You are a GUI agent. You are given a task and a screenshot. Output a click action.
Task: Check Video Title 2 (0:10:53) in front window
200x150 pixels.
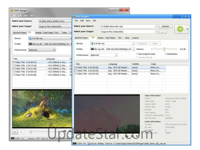[x=76, y=71]
